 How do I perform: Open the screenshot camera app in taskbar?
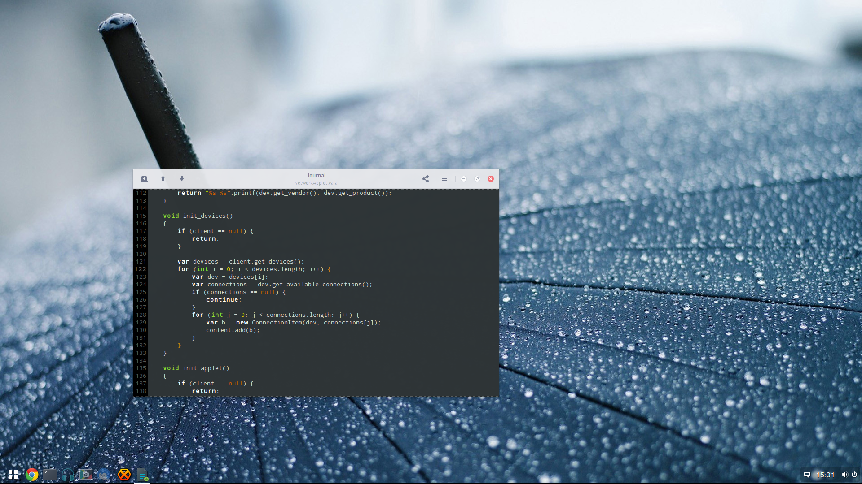point(85,475)
